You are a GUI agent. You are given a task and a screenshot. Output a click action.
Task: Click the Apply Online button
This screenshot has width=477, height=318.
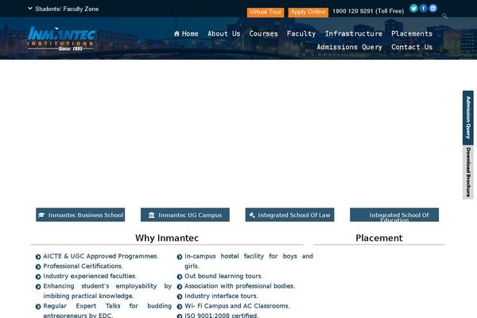(x=308, y=12)
